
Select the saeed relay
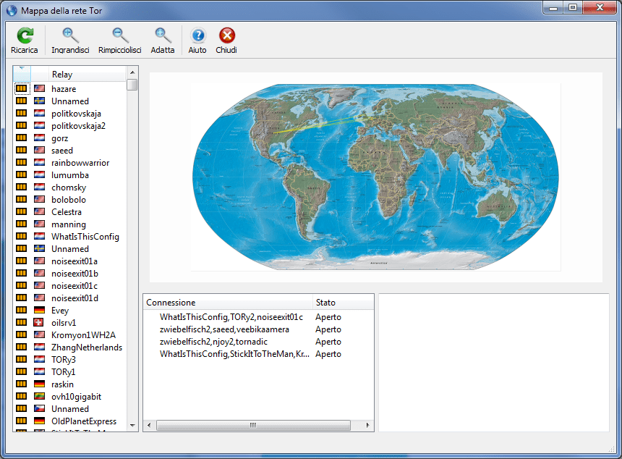pyautogui.click(x=62, y=151)
